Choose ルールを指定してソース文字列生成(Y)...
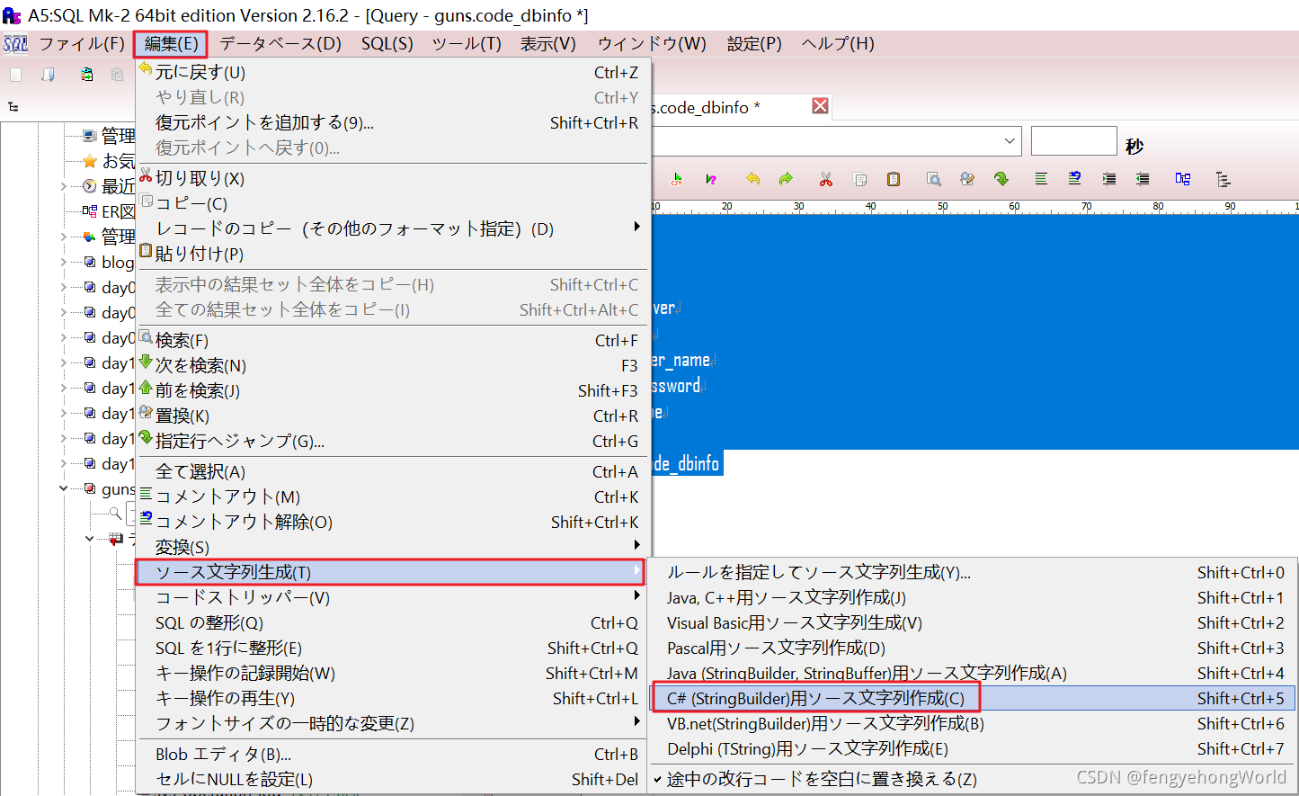 [x=973, y=572]
